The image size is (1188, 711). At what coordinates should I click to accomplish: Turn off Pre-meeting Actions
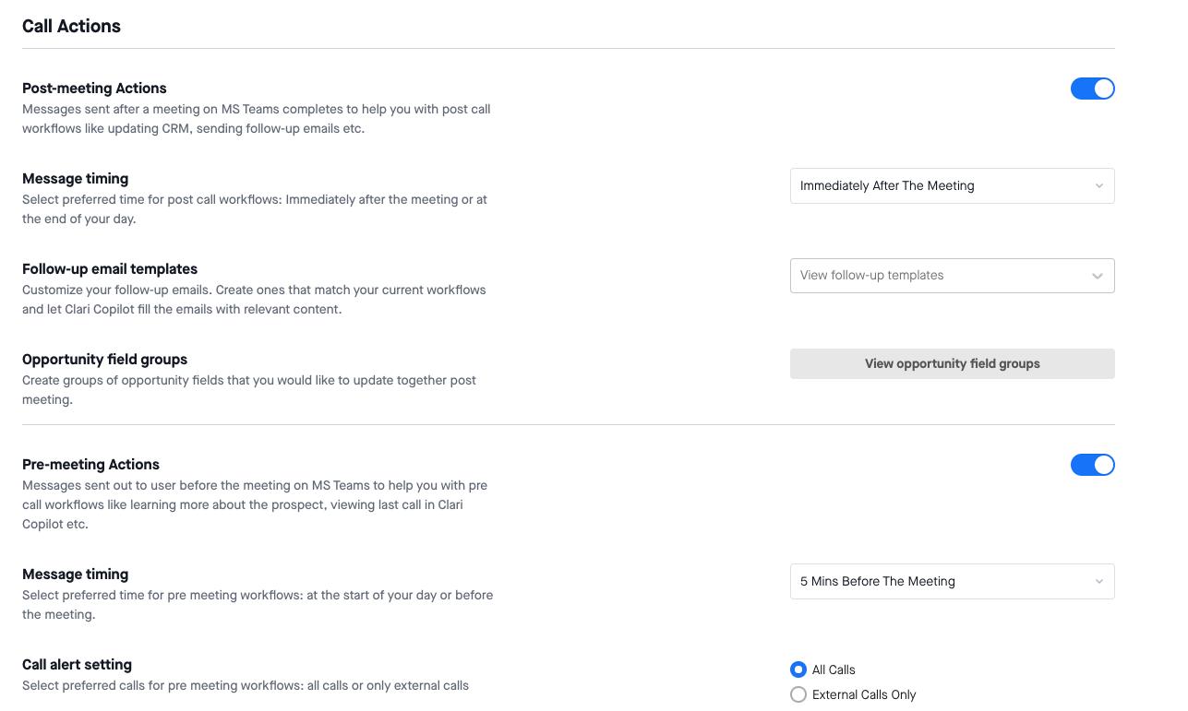click(x=1093, y=465)
